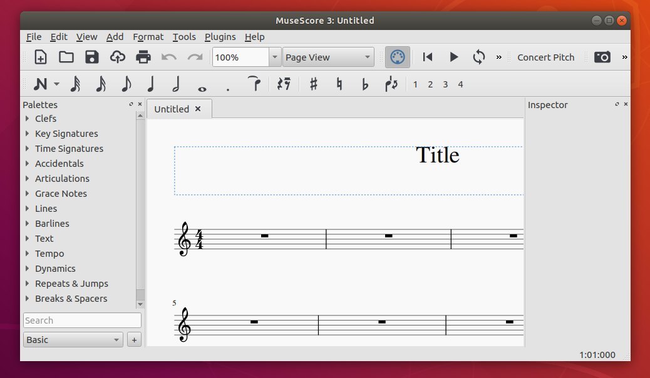Toggle the rest input icon
This screenshot has height=378, width=650.
click(284, 84)
